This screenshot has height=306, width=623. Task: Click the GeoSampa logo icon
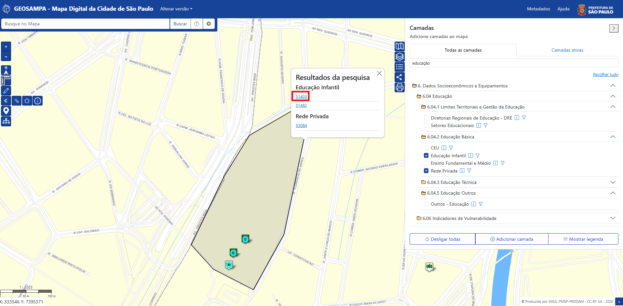pos(6,9)
